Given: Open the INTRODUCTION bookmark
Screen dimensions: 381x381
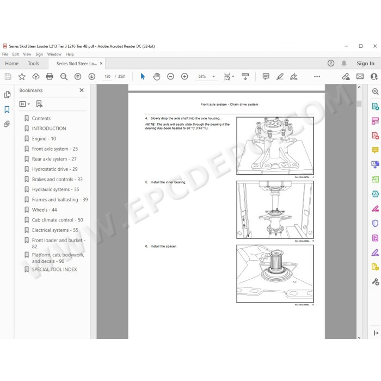Looking at the screenshot, I should click(49, 128).
